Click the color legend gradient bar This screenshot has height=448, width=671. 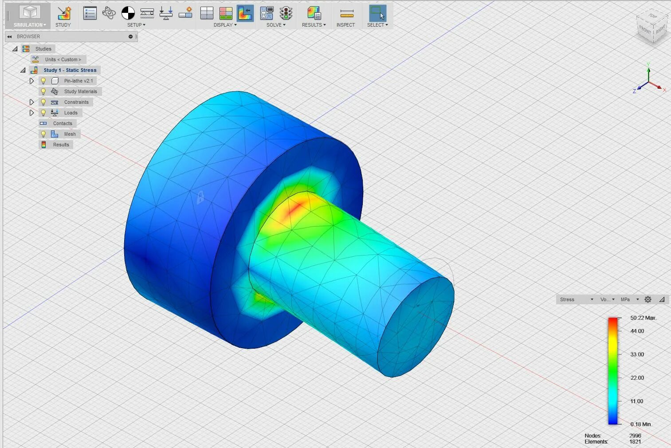point(613,370)
